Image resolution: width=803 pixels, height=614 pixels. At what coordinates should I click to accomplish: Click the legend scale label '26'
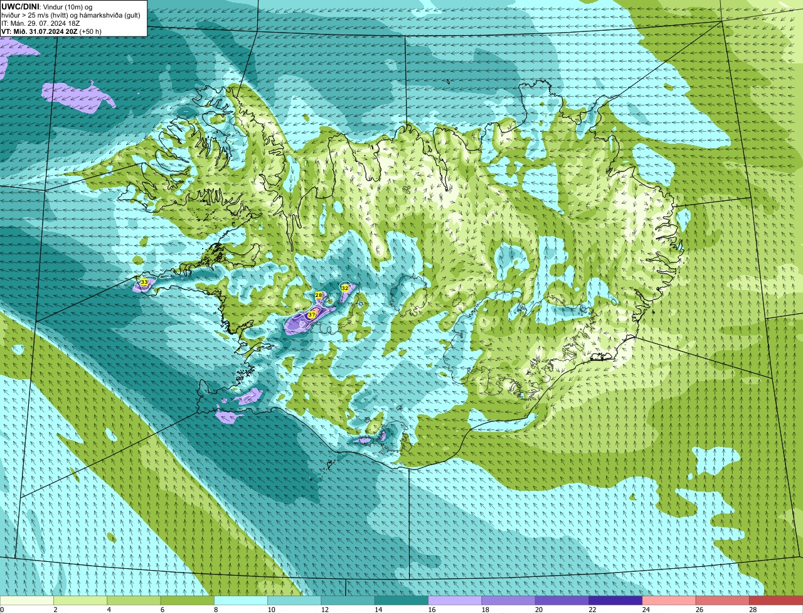click(699, 610)
